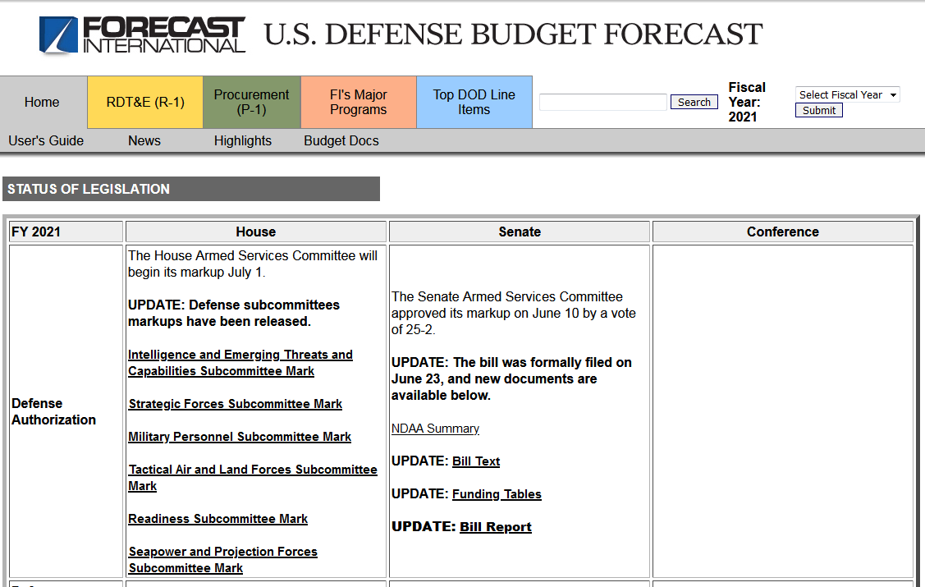Viewport: 925px width, 587px height.
Task: Select the Home tab
Action: click(42, 102)
